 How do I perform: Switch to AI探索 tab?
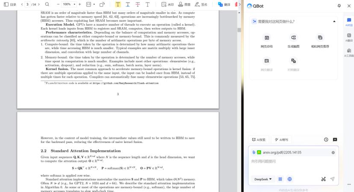259,140
